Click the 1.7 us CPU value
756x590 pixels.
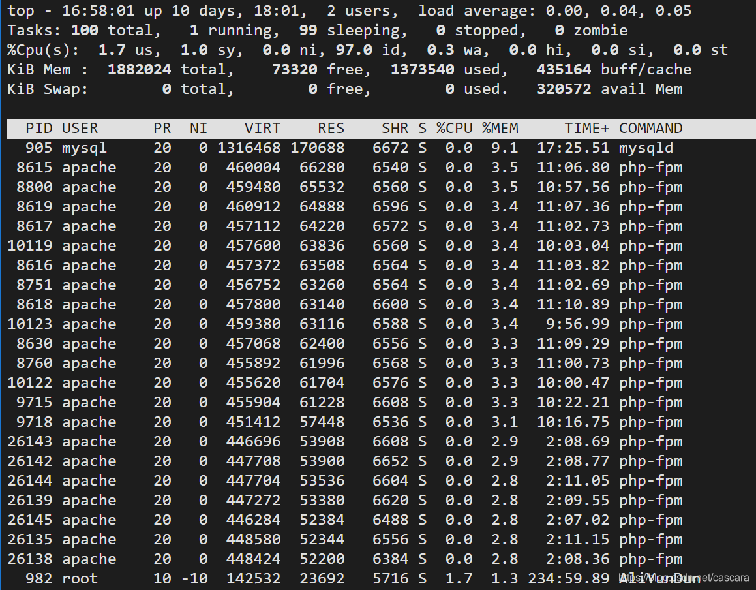(112, 50)
